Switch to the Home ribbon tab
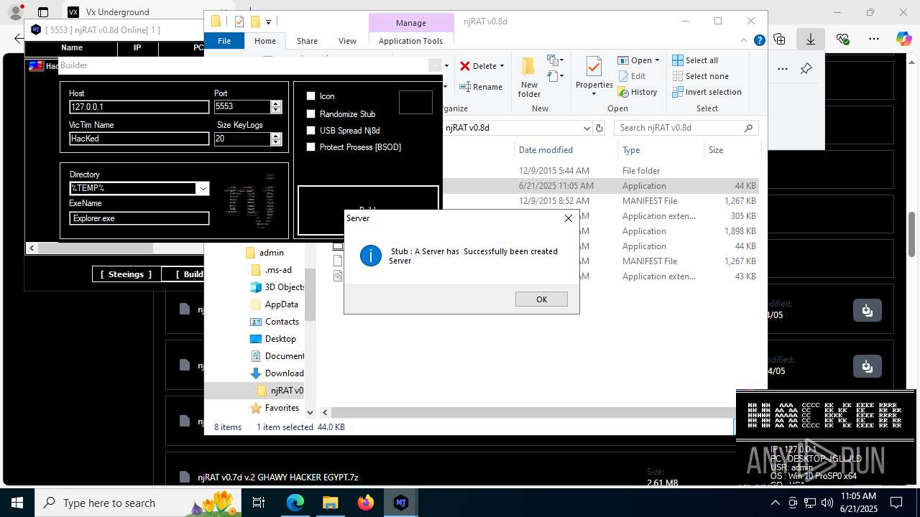The image size is (920, 517). coord(265,41)
